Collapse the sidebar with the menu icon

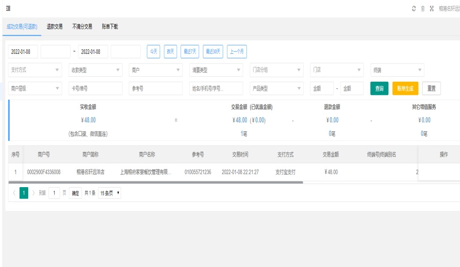[x=8, y=9]
